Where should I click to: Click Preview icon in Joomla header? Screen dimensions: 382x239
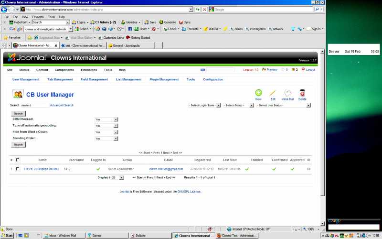(x=264, y=69)
